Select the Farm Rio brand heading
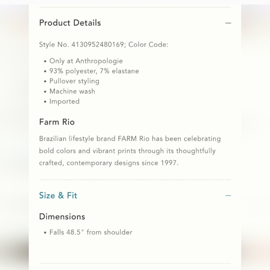The height and width of the screenshot is (270, 270). tap(57, 122)
